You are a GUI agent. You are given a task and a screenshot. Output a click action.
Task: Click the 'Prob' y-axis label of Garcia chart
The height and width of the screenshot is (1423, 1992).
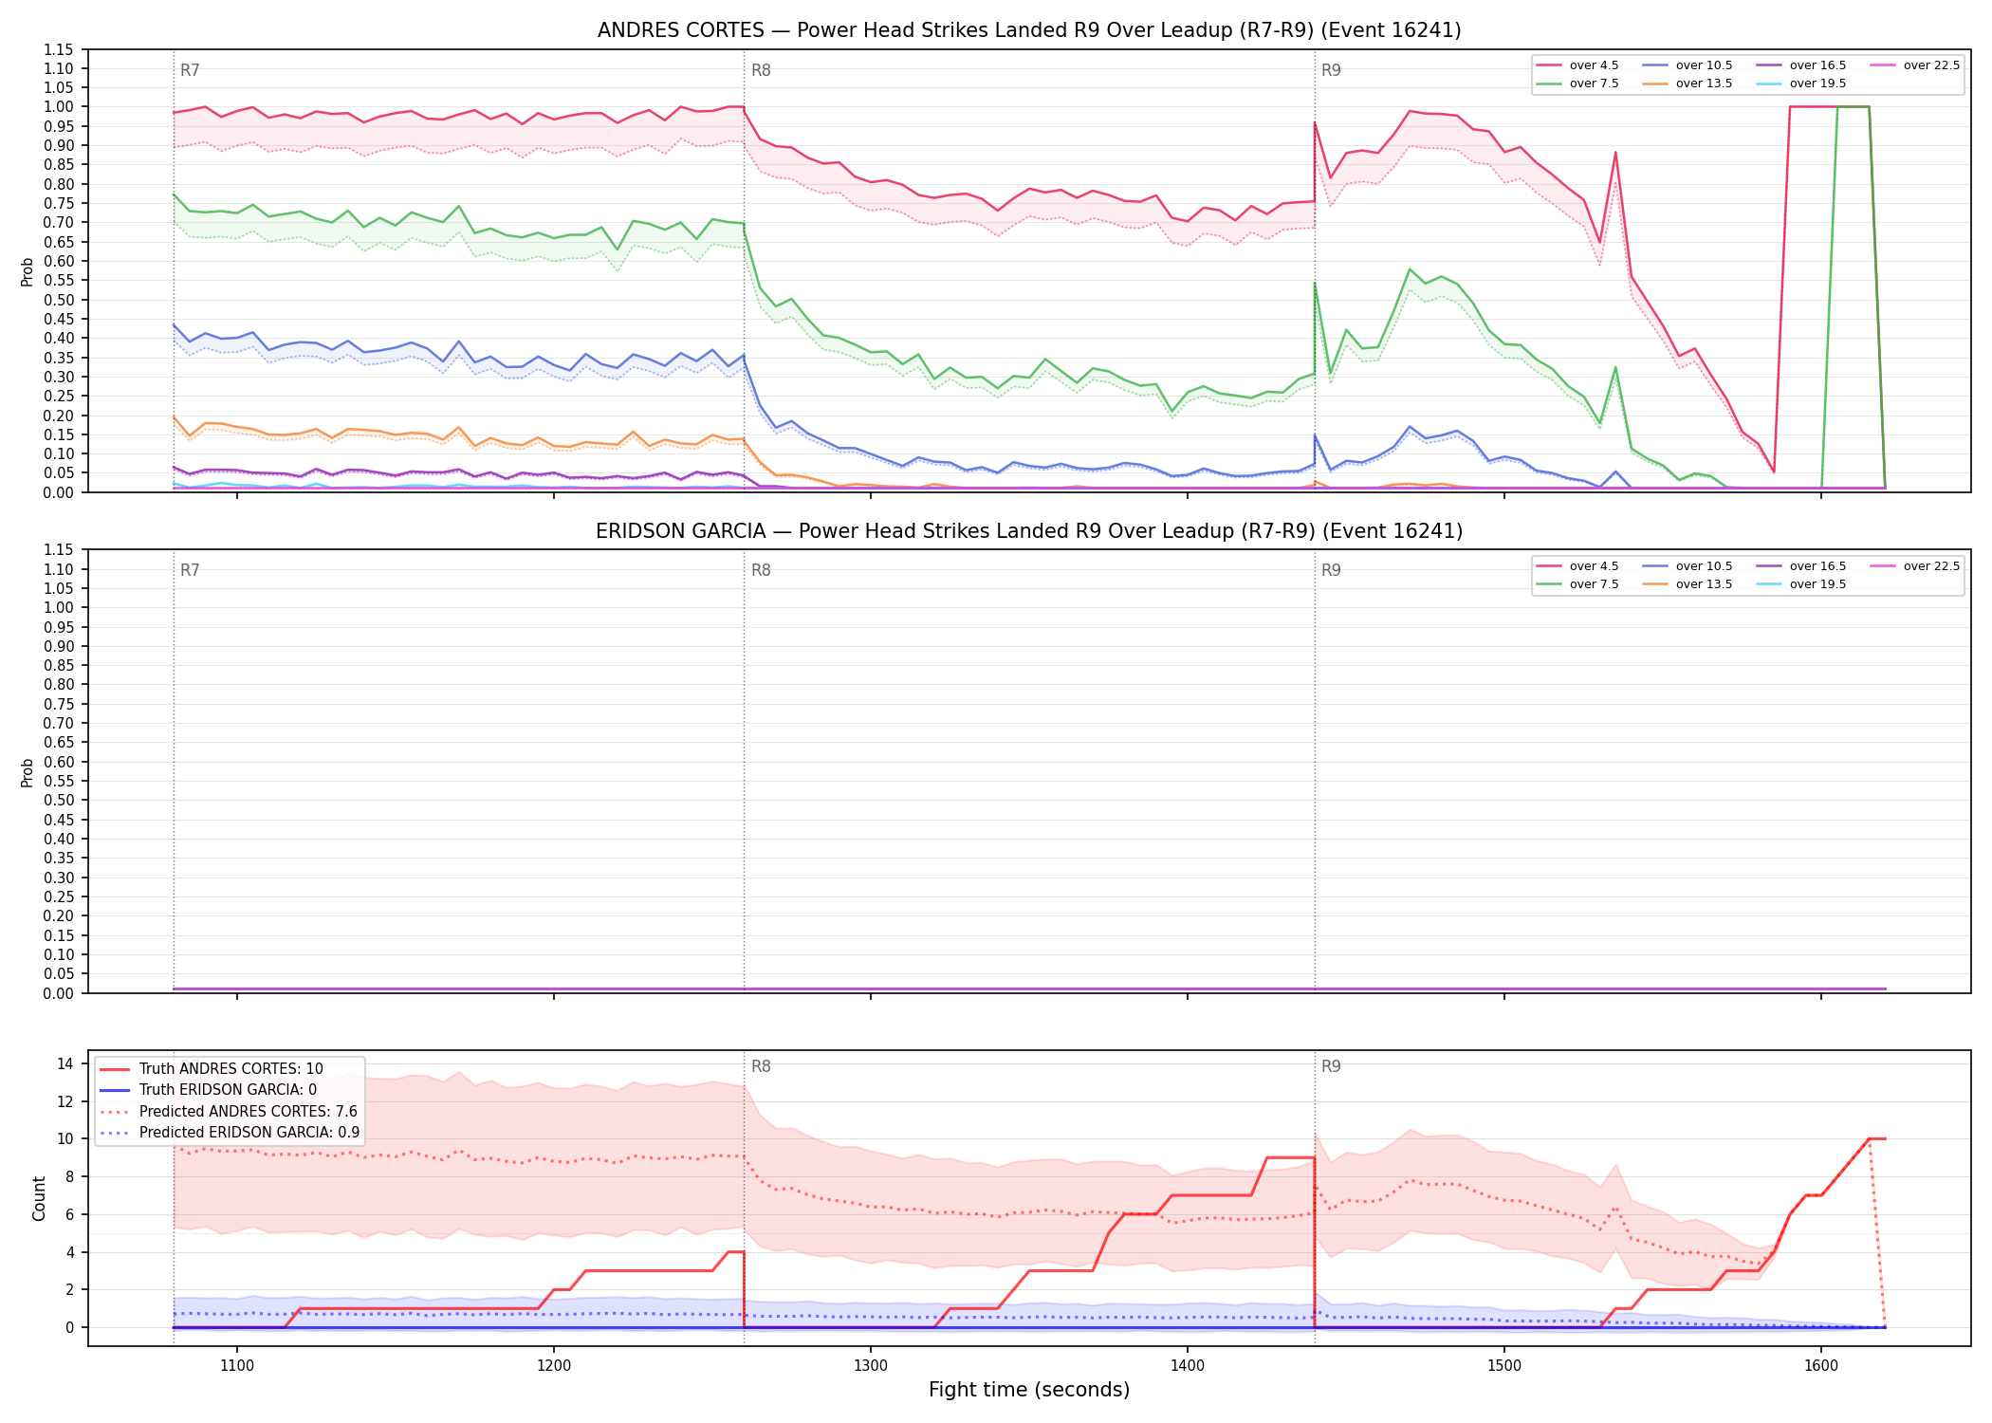(28, 772)
